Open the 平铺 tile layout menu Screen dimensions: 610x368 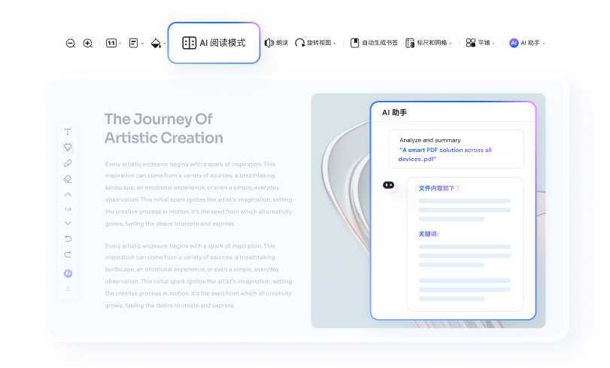coord(481,44)
